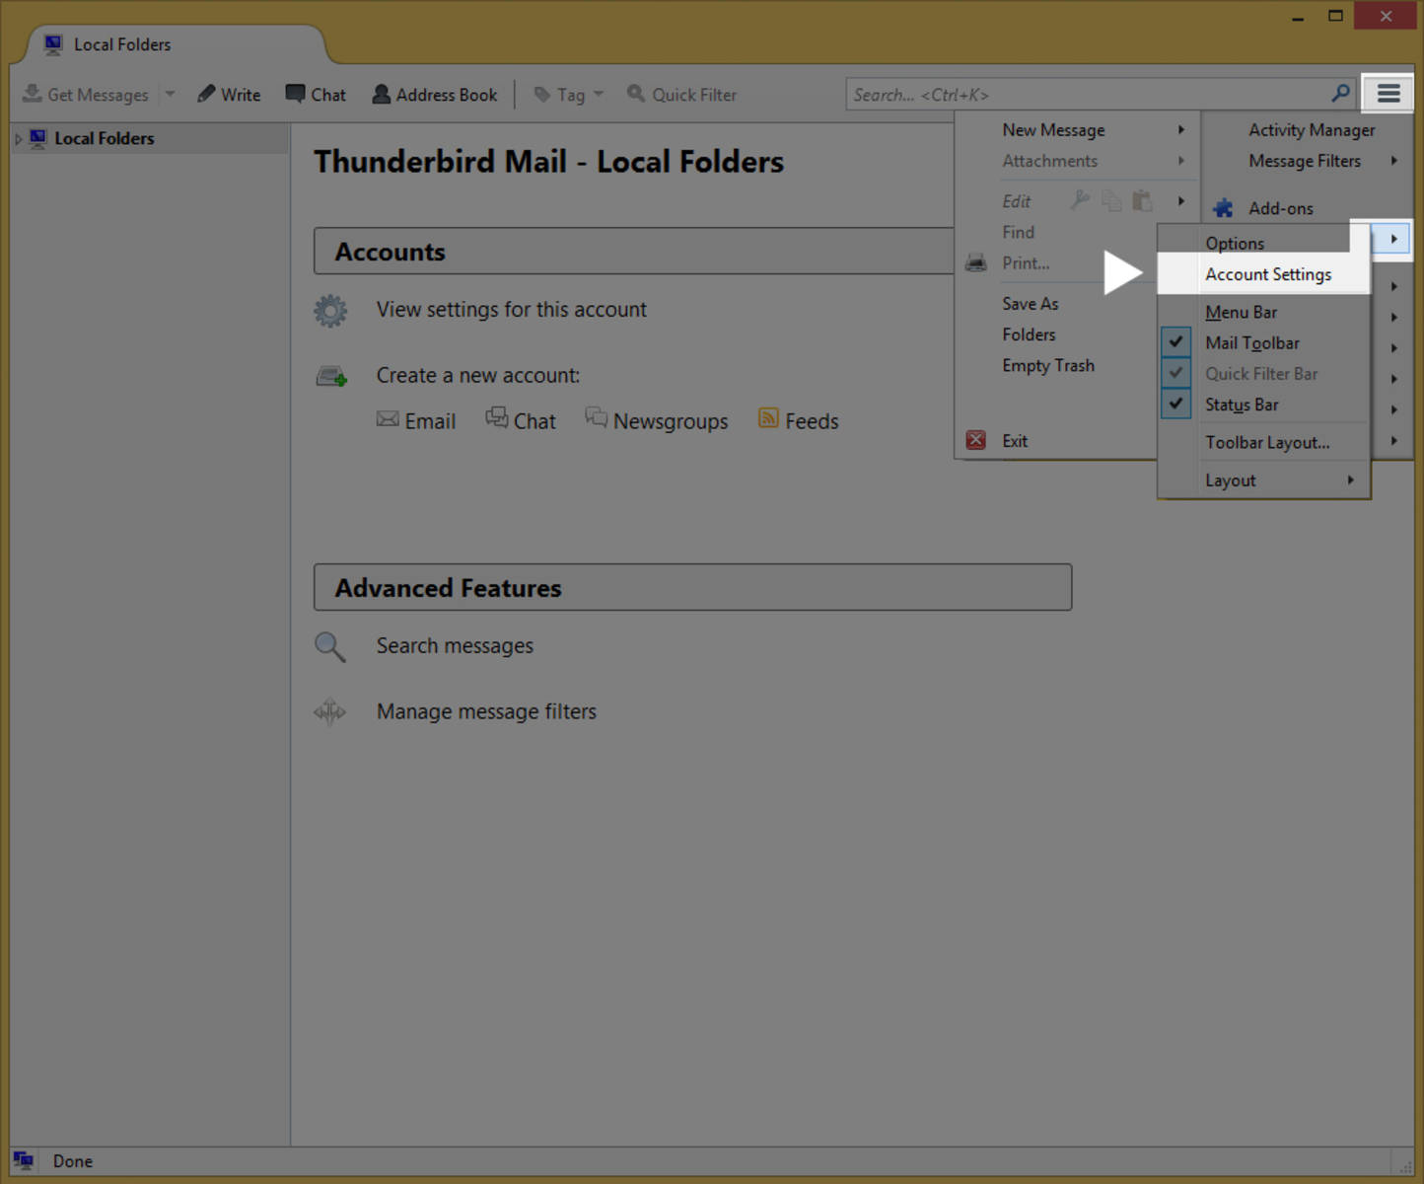
Task: Click the Feeds link text
Action: 812,421
